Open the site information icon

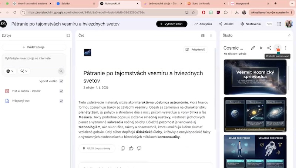tap(23, 13)
